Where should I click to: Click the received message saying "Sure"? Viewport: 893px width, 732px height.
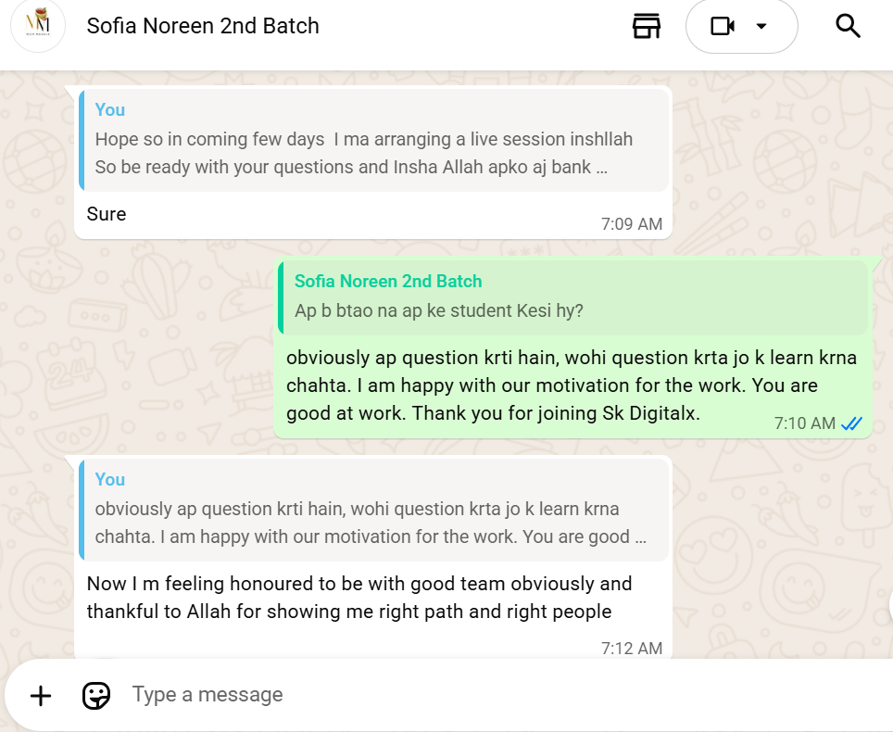[107, 214]
